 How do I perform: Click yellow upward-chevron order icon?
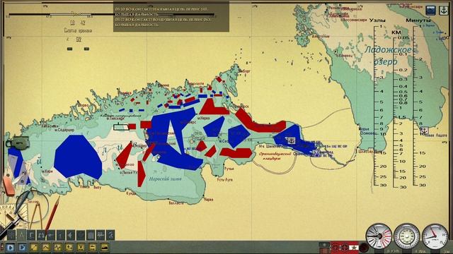pyautogui.click(x=46, y=247)
